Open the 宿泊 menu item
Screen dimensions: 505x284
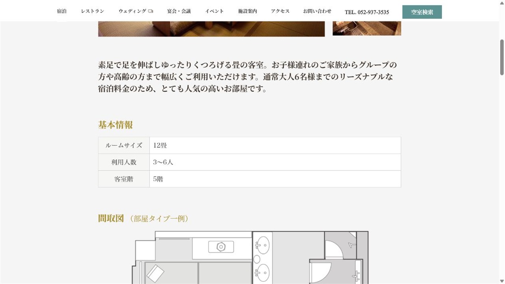tap(62, 11)
